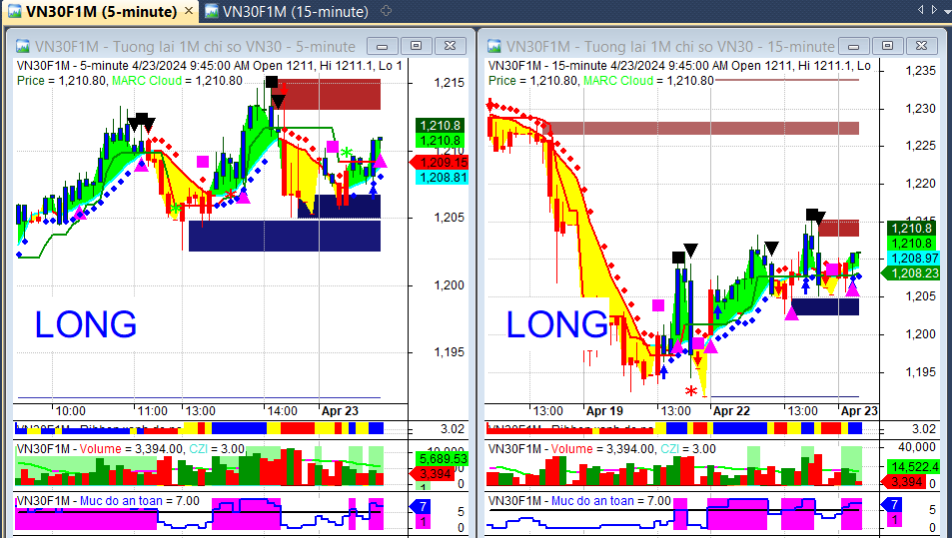
Task: Minimize the 15-minute chart window
Action: (x=854, y=46)
